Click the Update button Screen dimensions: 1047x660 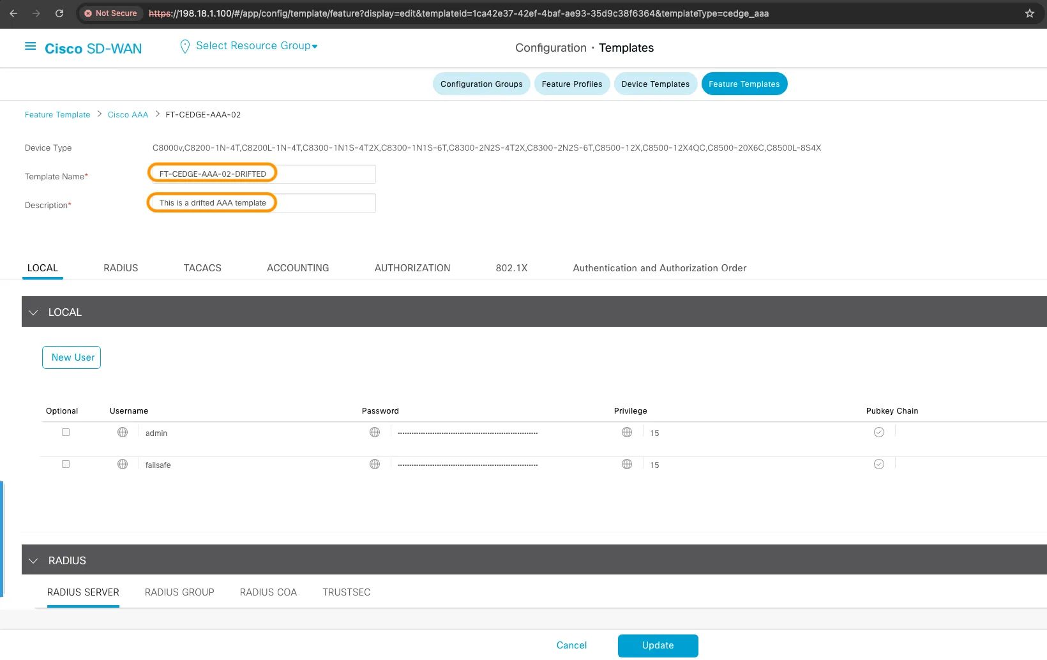pyautogui.click(x=658, y=645)
